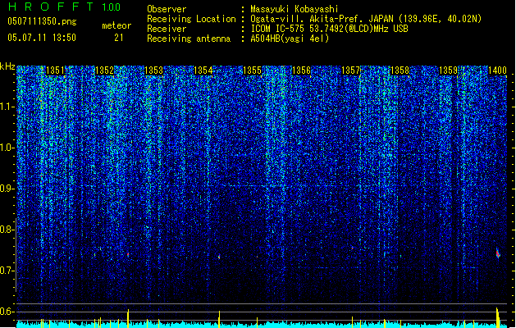Select the Ogata-vill. Akita-Pref. JAPAN location text
This screenshot has height=328, width=516.
(366, 19)
